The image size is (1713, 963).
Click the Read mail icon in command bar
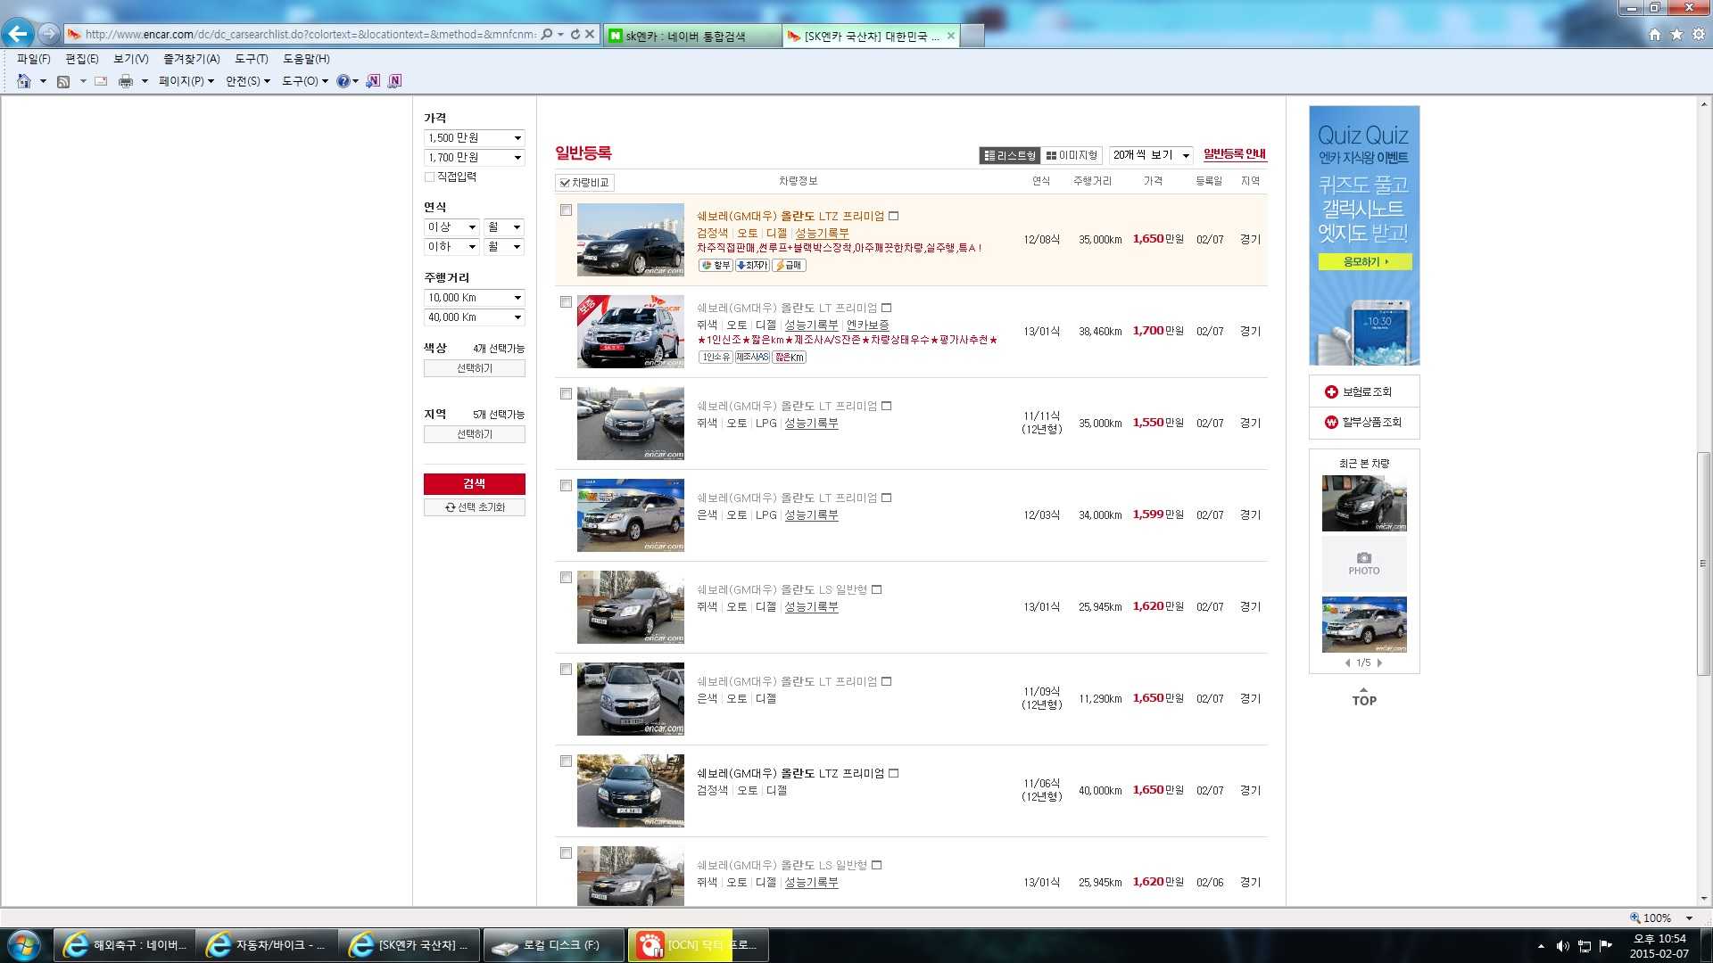[101, 81]
